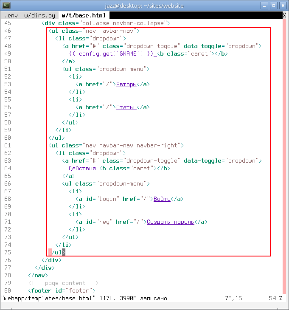Image resolution: width=289 pixels, height=310 pixels.
Task: Place the cursor on 'collapse navbar-collapse' on line 45
Action: point(123,23)
